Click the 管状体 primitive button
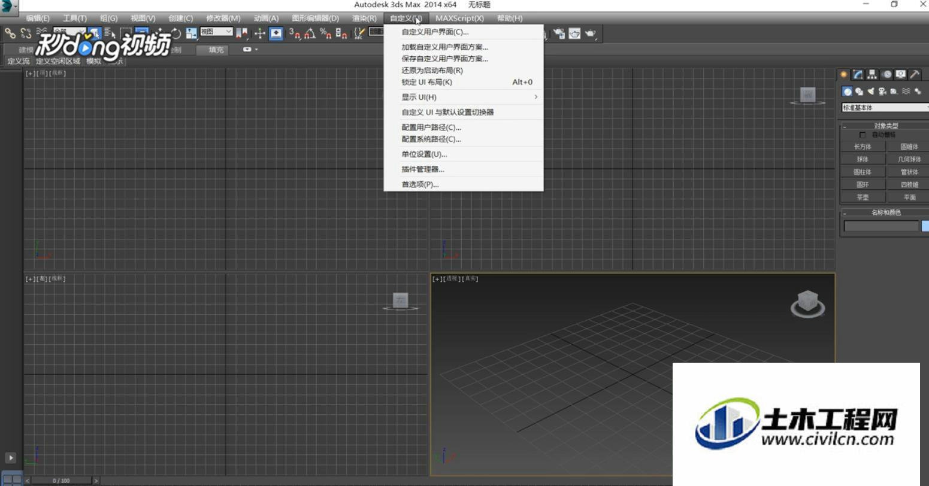The height and width of the screenshot is (486, 929). (909, 172)
